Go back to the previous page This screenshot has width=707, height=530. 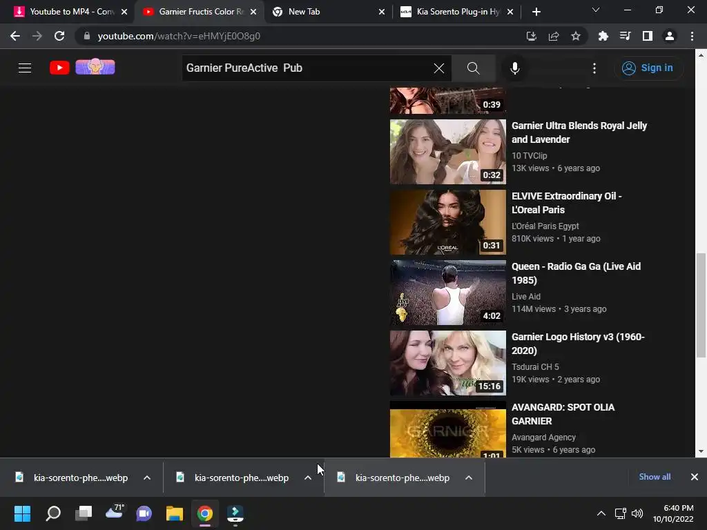point(15,36)
